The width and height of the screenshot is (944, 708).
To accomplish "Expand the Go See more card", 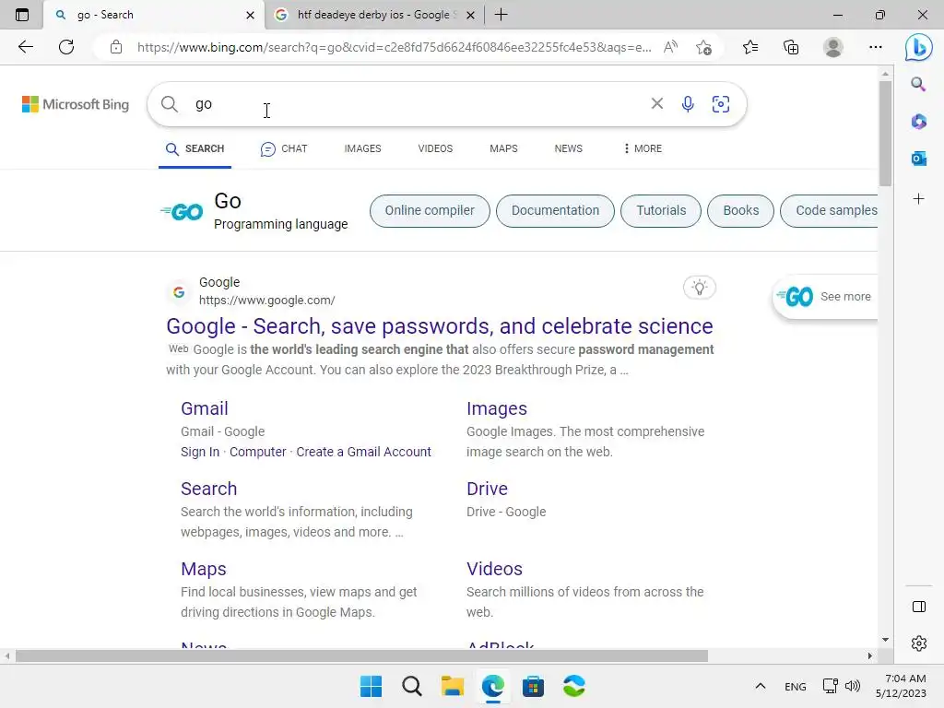I will [x=826, y=296].
